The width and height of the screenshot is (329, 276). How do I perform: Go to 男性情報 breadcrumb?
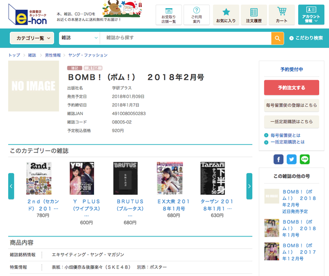point(53,55)
